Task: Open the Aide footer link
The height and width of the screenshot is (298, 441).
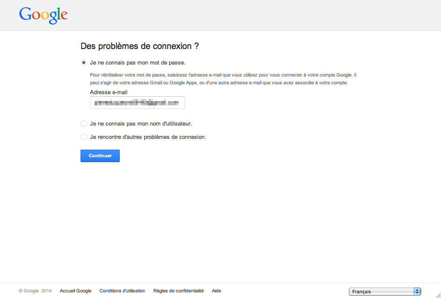Action: tap(216, 291)
